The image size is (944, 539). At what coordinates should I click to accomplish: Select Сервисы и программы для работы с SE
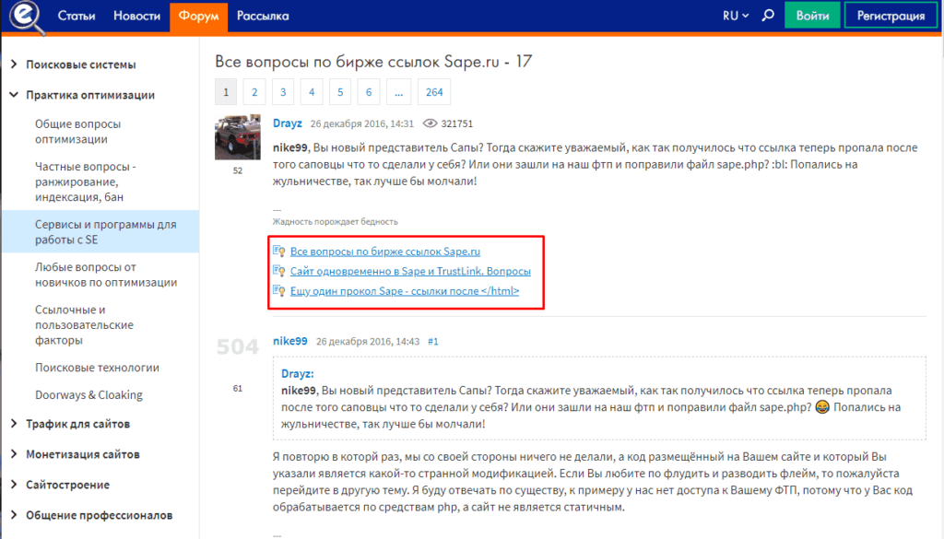click(100, 231)
